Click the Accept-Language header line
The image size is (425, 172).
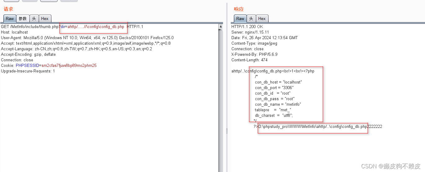[x=77, y=49]
